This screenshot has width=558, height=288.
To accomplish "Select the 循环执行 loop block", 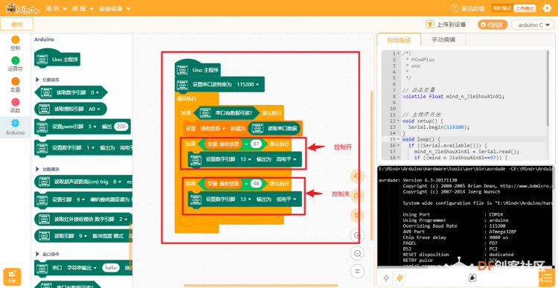I will (x=186, y=98).
